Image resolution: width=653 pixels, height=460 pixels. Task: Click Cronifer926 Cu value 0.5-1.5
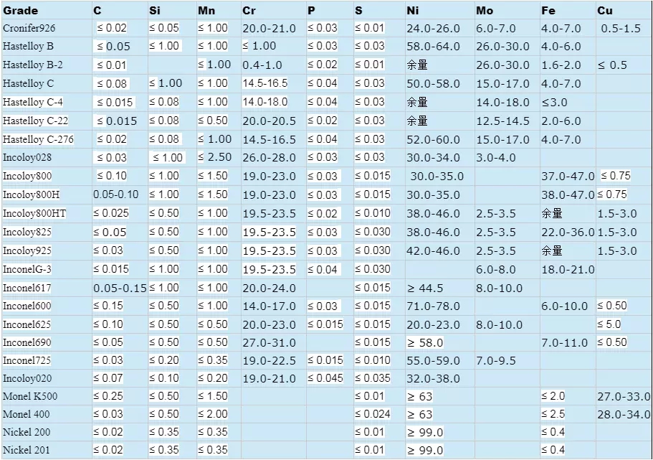coord(621,29)
